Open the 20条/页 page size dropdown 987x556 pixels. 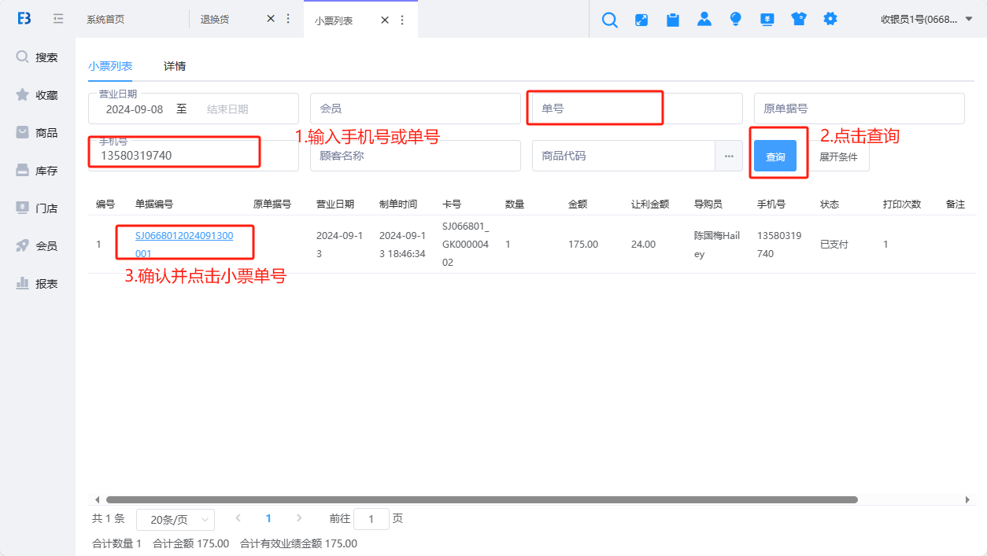click(x=176, y=520)
